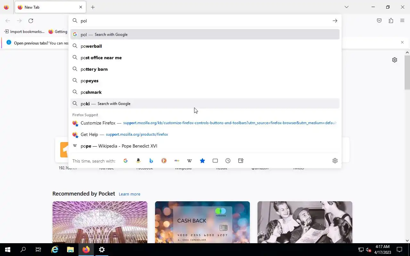
Task: Select popeyes suggestion
Action: 205,81
